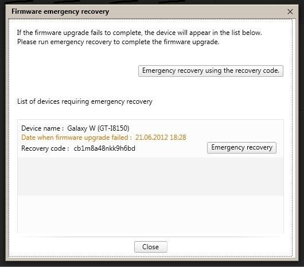Image resolution: width=304 pixels, height=267 pixels.
Task: Click the failed date 21.06.2012 18:28
Action: (161, 138)
